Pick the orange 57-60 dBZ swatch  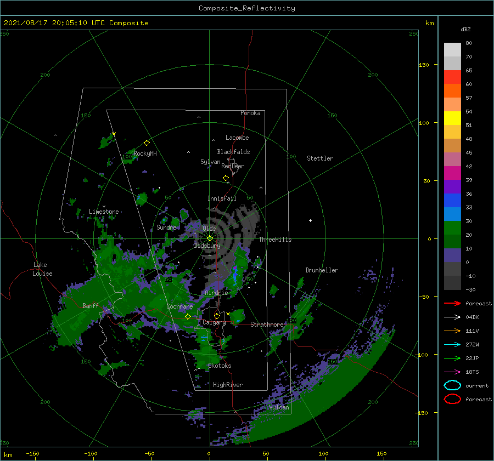(452, 90)
